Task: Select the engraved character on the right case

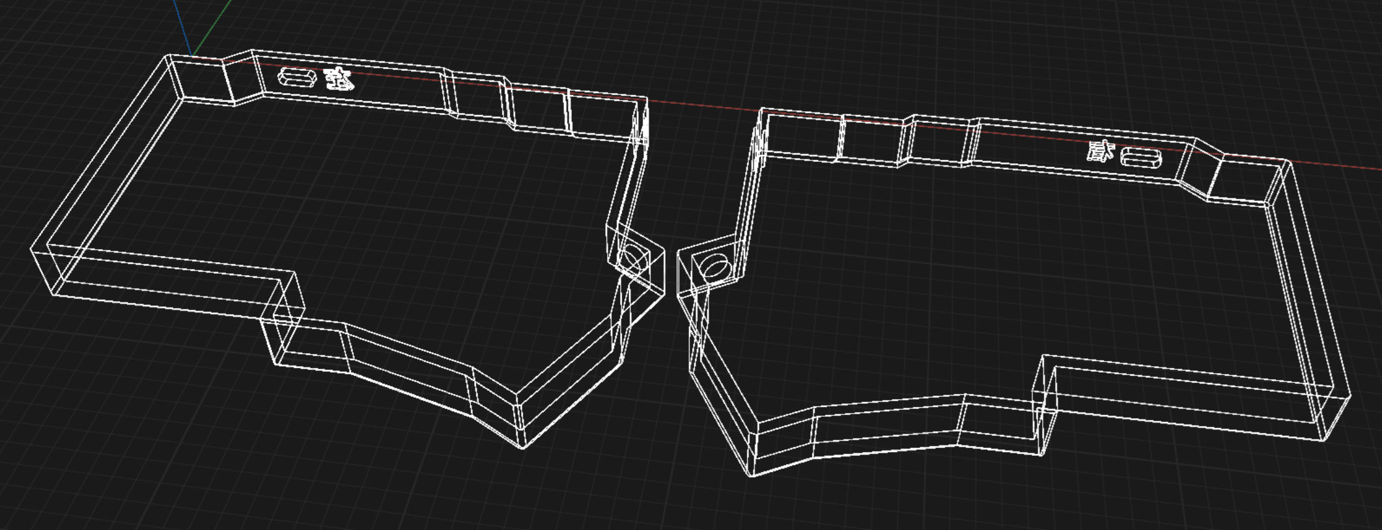Action: [1101, 152]
